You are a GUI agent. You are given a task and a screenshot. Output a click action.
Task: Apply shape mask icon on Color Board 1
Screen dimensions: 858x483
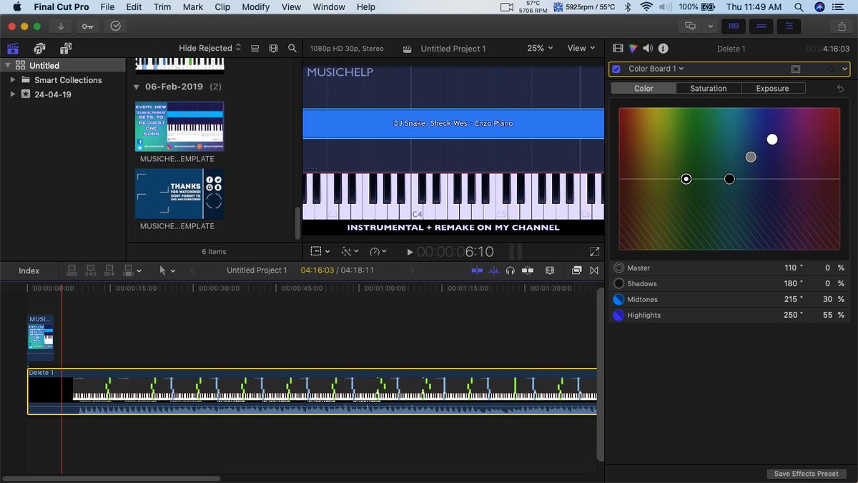pos(796,69)
